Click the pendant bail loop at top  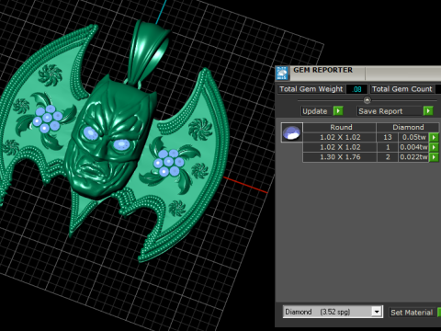tap(150, 52)
